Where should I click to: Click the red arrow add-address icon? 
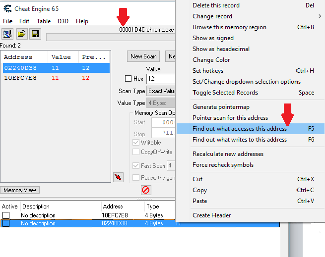coord(118,177)
